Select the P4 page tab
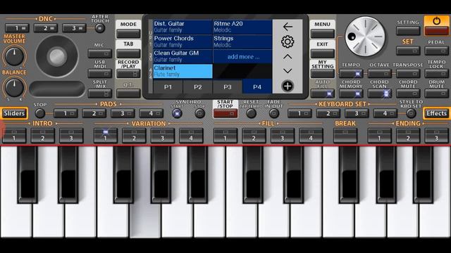Screen dimensions: 451x253 (257, 86)
